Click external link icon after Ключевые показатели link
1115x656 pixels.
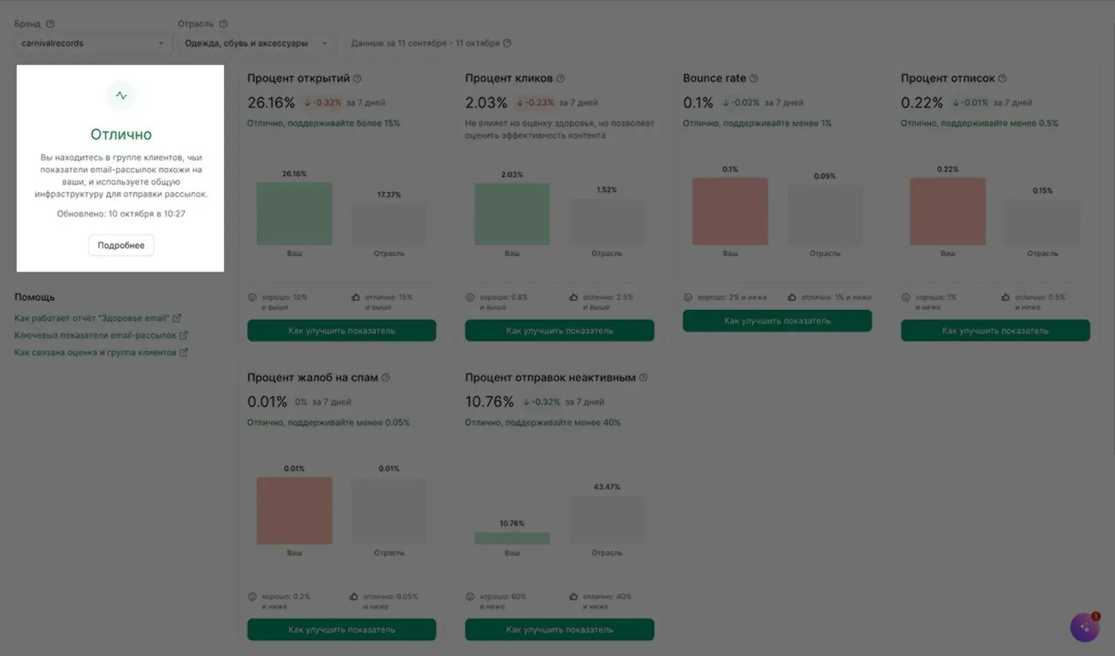pyautogui.click(x=183, y=335)
